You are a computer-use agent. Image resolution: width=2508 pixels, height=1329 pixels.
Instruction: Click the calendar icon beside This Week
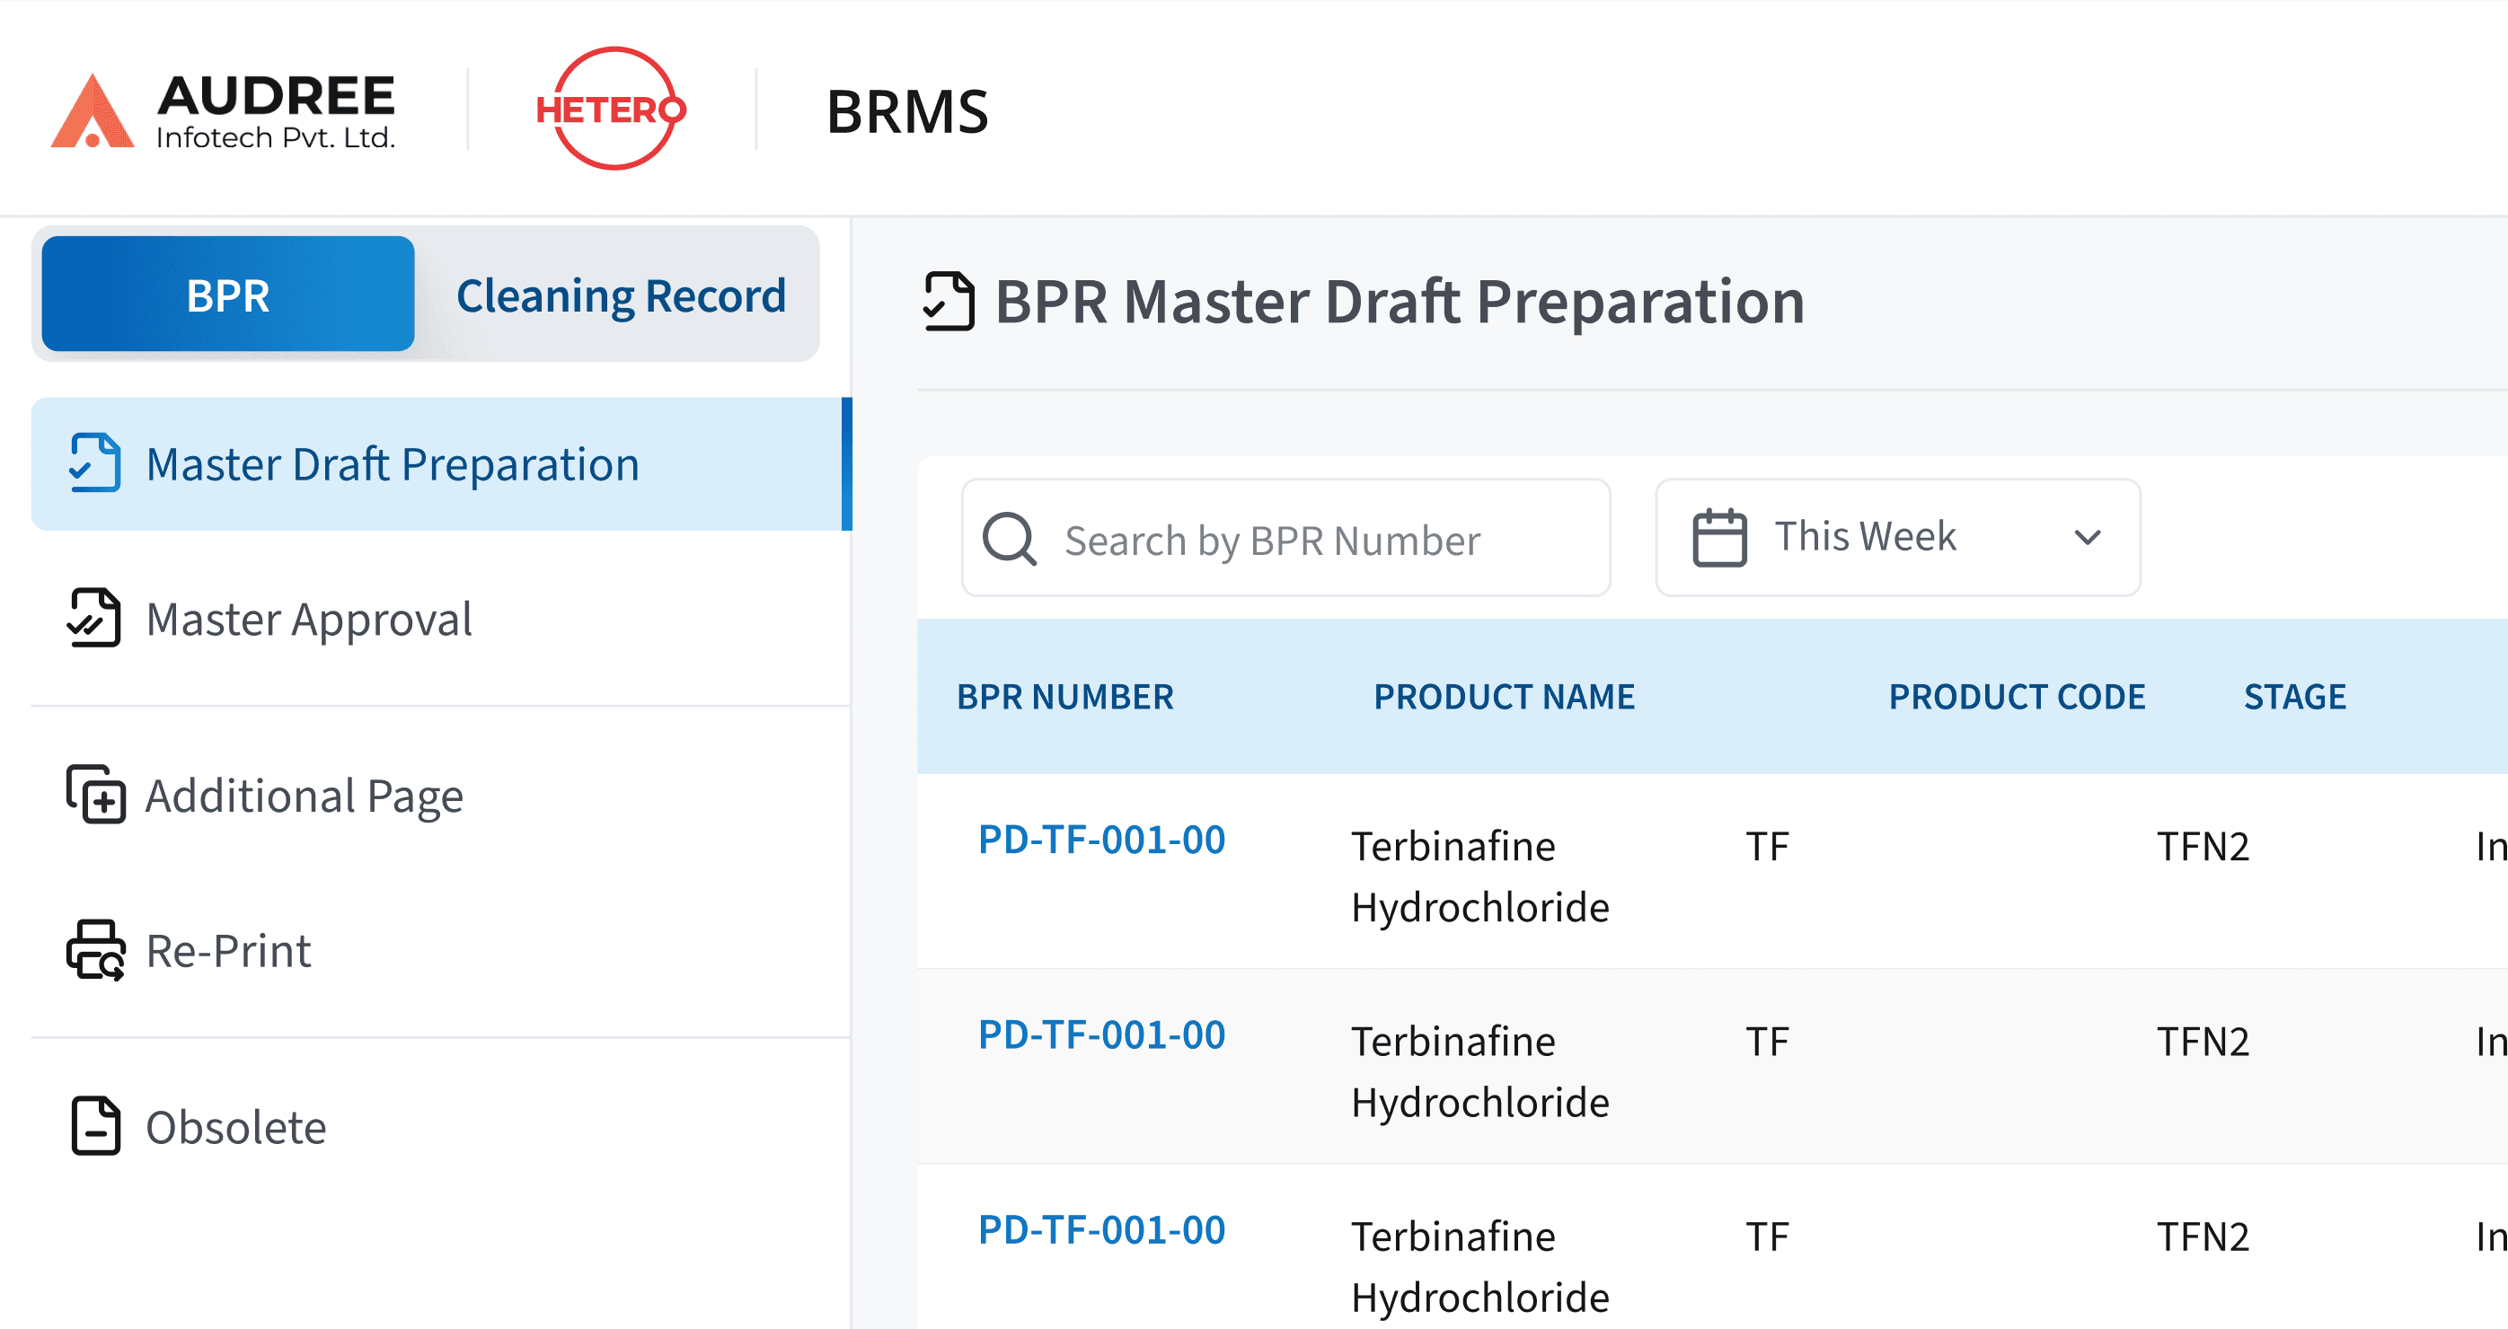point(1718,536)
